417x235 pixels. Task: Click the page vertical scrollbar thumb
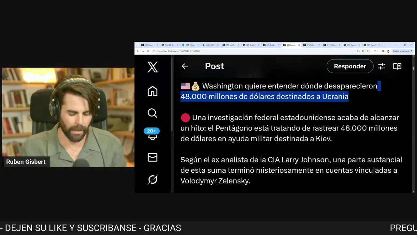413,69
